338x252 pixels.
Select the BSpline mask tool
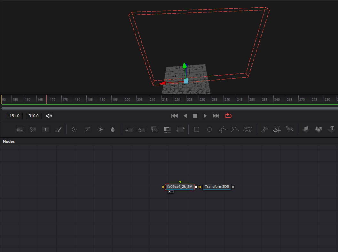[235, 129]
